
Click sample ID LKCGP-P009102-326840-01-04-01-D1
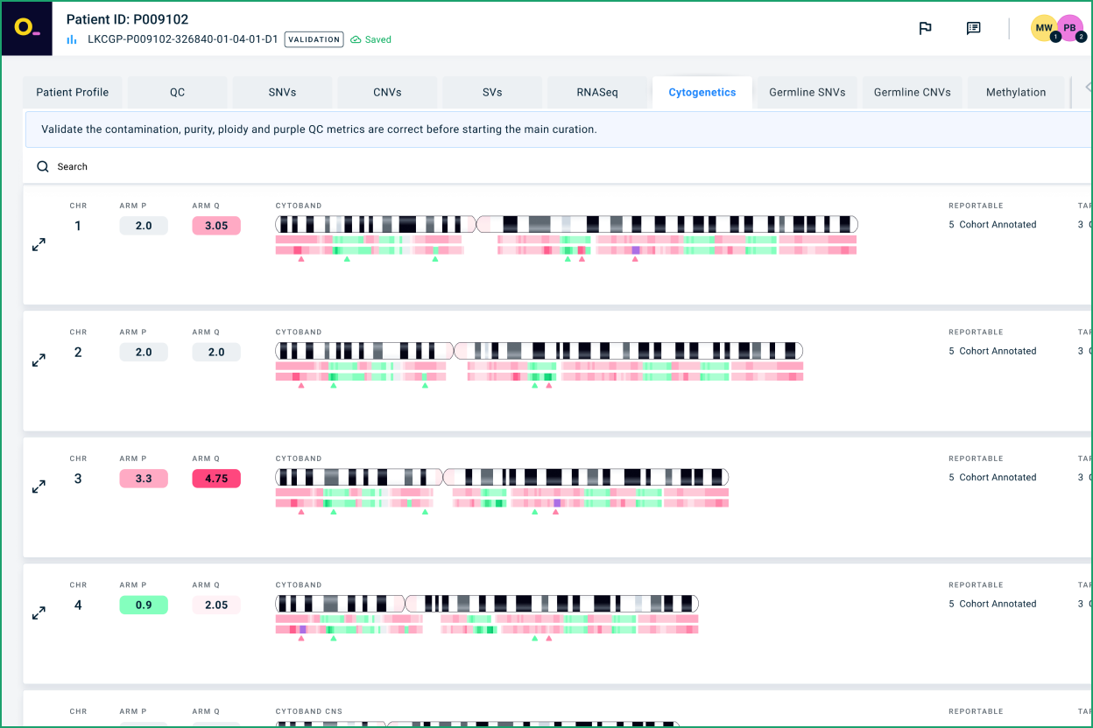pos(183,39)
